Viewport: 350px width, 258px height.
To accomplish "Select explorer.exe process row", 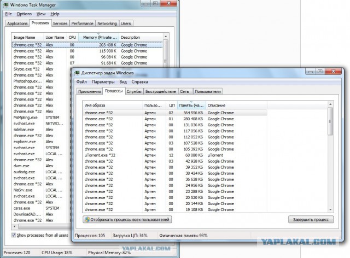I will (42, 142).
